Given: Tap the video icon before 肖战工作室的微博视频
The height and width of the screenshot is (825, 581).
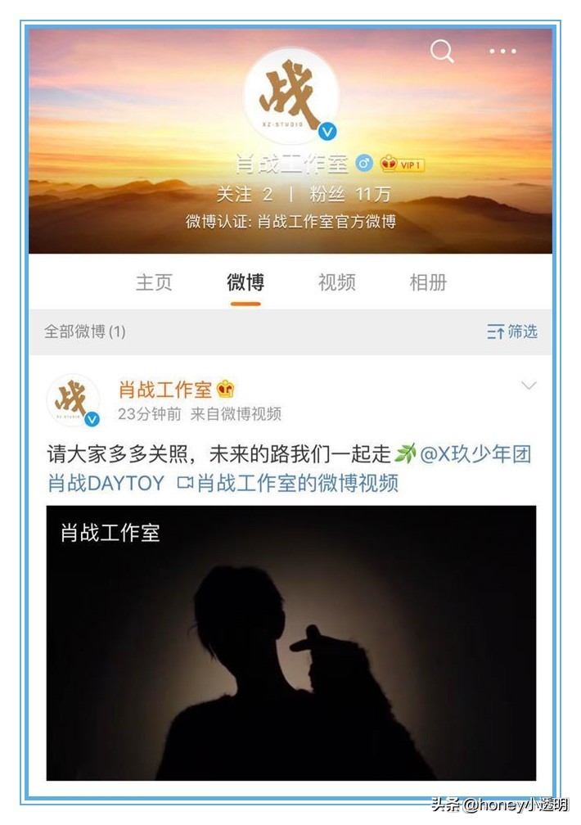Looking at the screenshot, I should pos(185,483).
